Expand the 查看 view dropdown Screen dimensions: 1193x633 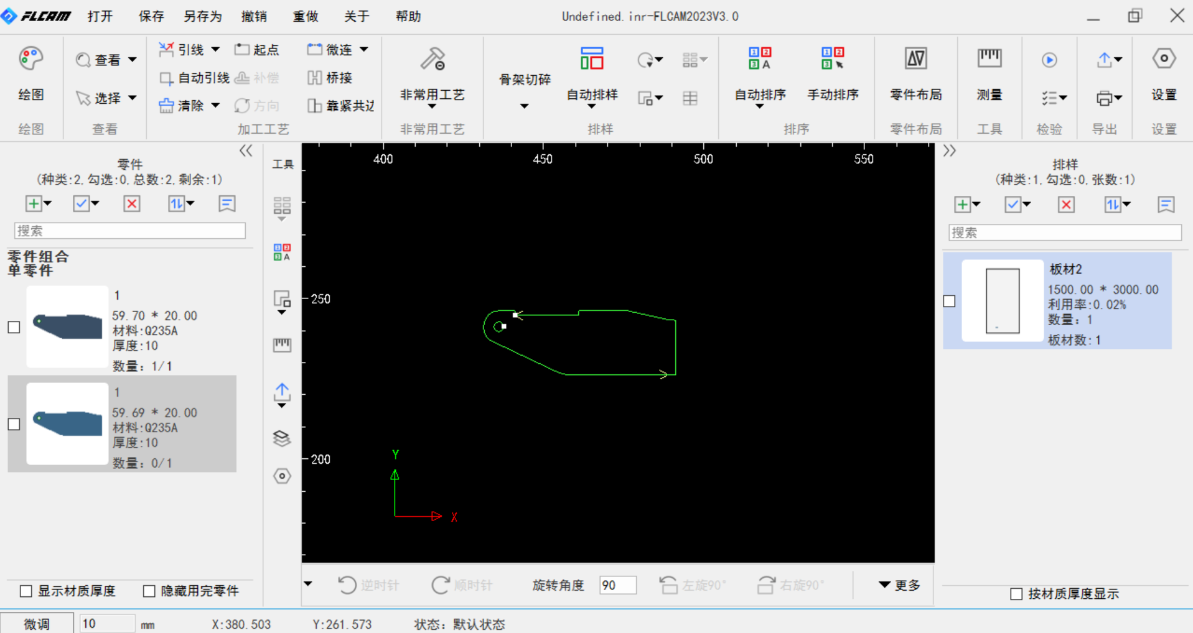(132, 60)
